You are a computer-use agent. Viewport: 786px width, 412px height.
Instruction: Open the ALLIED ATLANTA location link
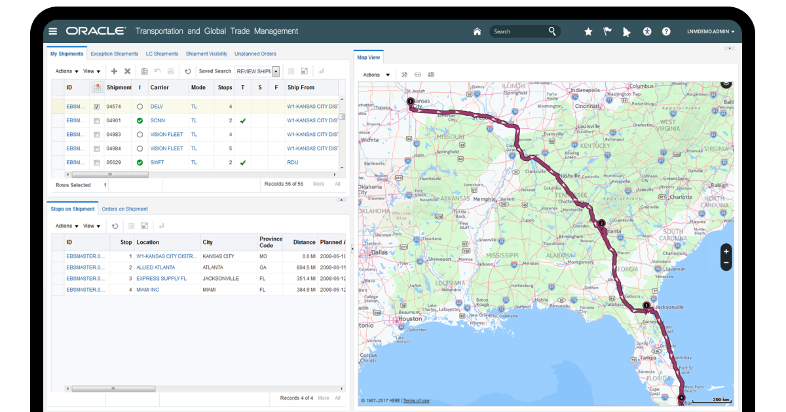click(x=155, y=267)
